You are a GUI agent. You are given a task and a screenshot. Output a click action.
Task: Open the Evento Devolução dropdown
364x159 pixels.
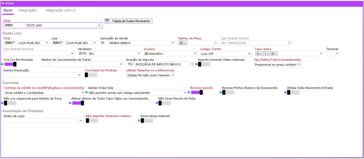pyautogui.click(x=79, y=75)
